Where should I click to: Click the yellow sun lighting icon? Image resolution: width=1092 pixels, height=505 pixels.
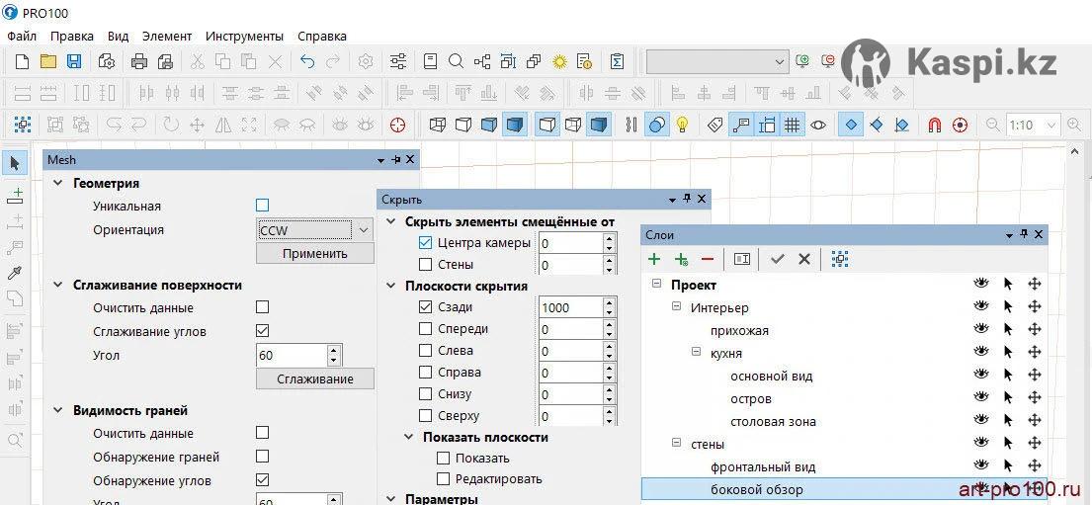tap(560, 61)
